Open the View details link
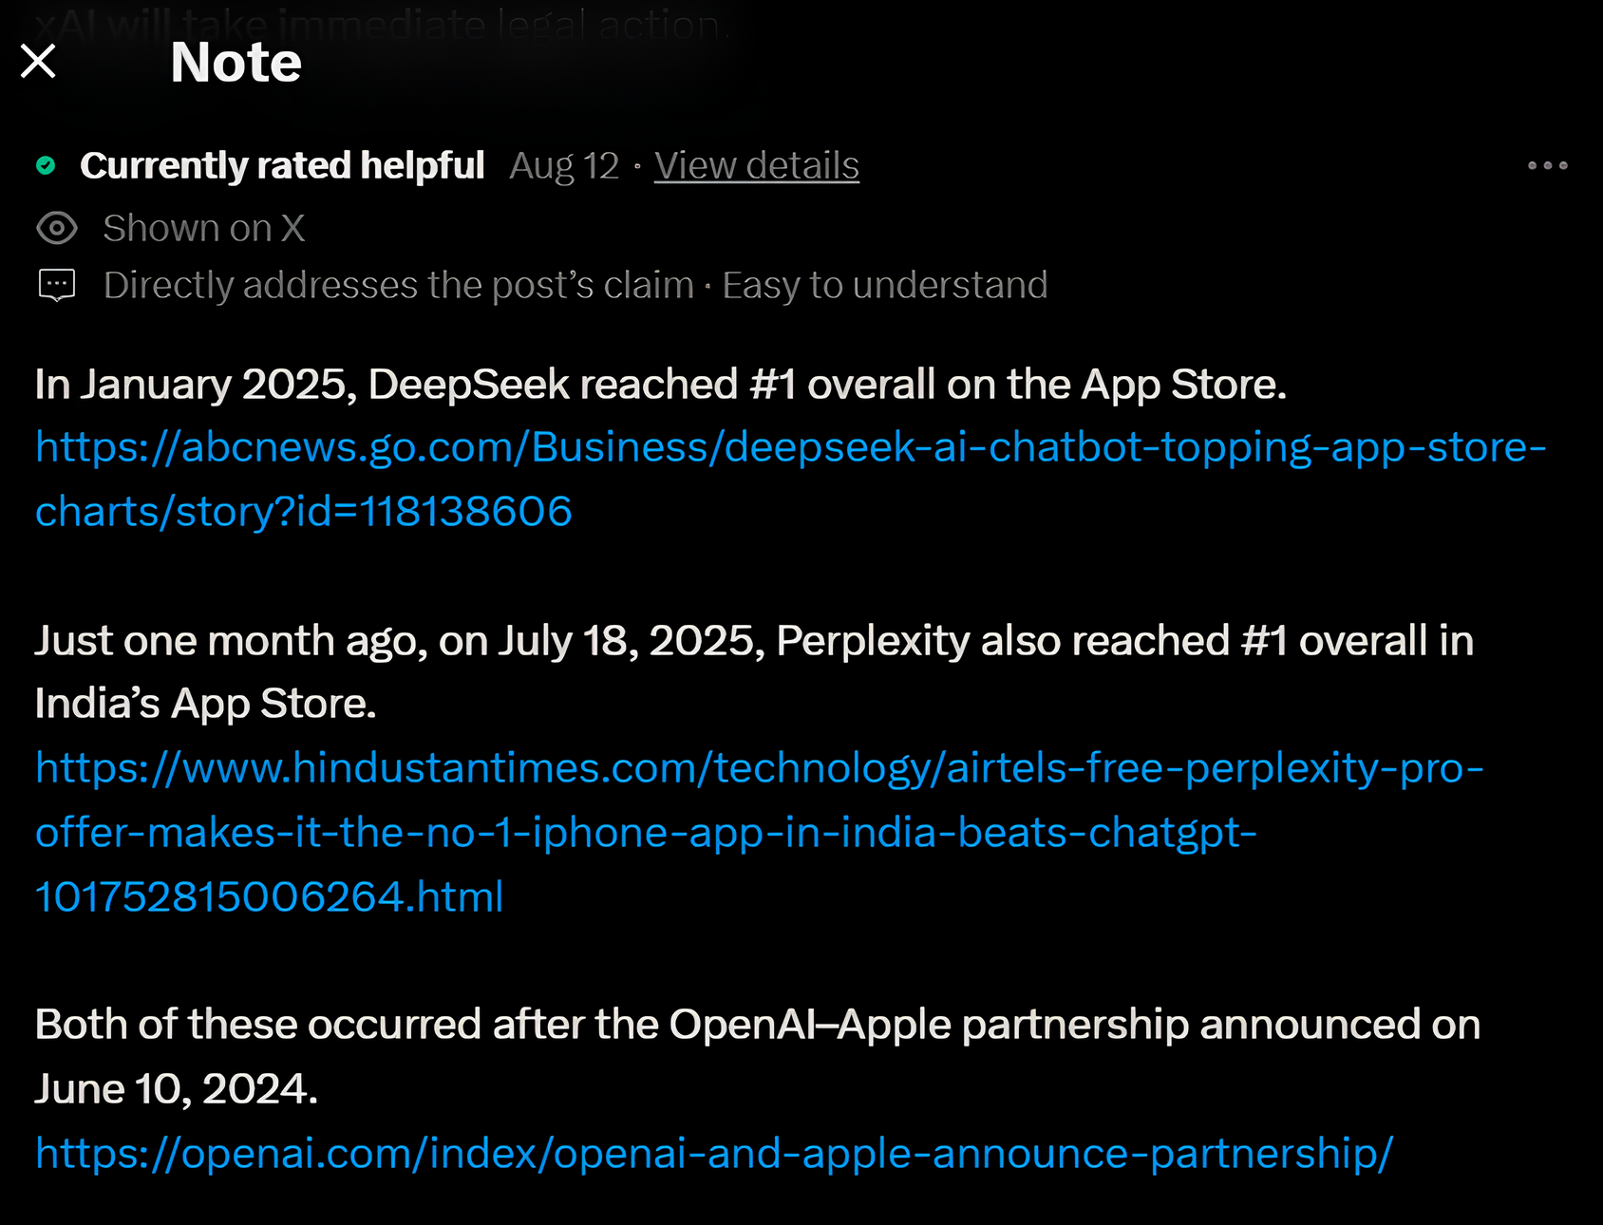1603x1225 pixels. [756, 166]
